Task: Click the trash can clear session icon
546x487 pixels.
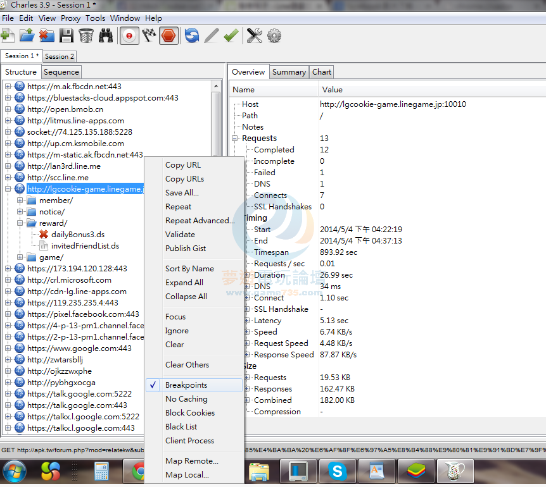Action: tap(86, 36)
